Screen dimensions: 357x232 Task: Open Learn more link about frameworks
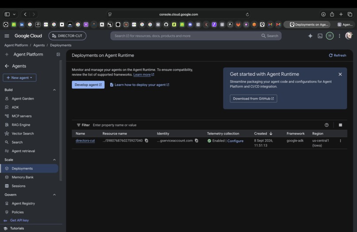(x=144, y=75)
